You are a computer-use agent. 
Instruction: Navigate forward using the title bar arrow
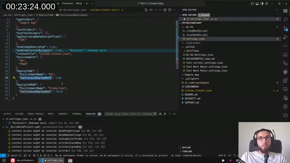(92, 4)
